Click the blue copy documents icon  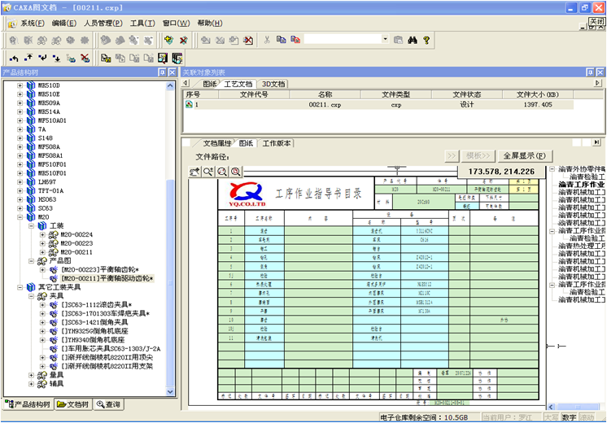tap(281, 40)
